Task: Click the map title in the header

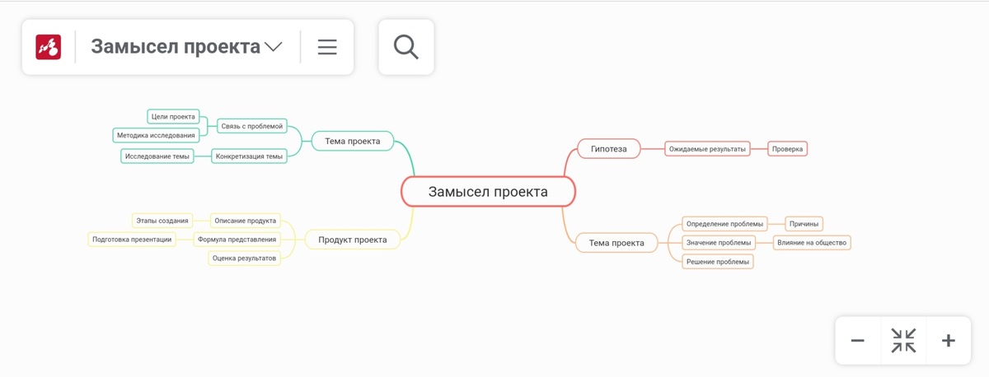Action: pyautogui.click(x=176, y=47)
